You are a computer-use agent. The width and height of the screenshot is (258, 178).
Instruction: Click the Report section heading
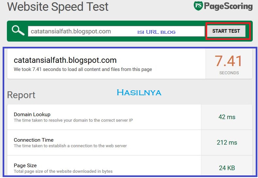point(21,95)
